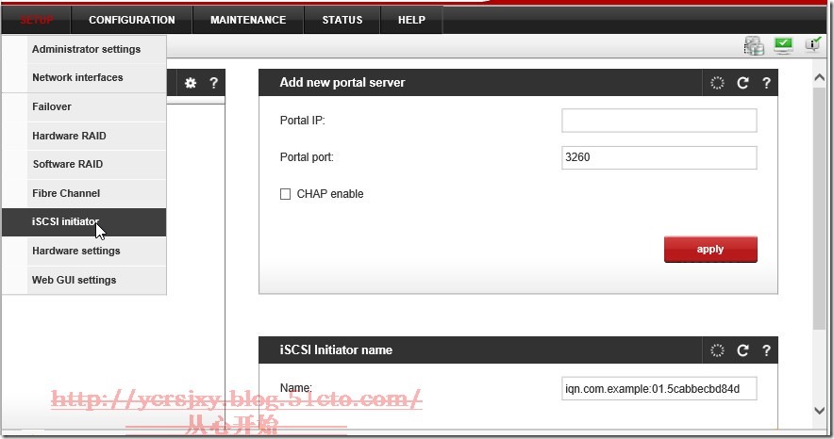Open Web GUI settings entry

click(x=84, y=280)
